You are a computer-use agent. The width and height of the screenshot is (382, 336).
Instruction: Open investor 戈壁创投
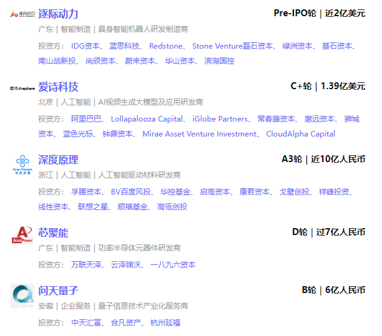(x=294, y=192)
